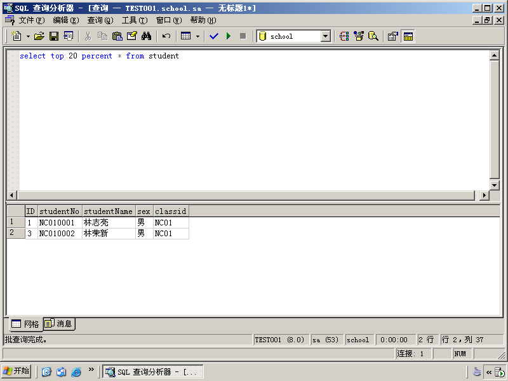Screen dimensions: 508x381
Task: Click the Copy icon
Action: click(102, 36)
